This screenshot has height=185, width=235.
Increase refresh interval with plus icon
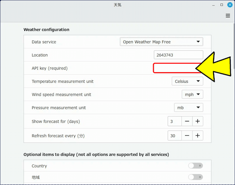tap(198, 135)
